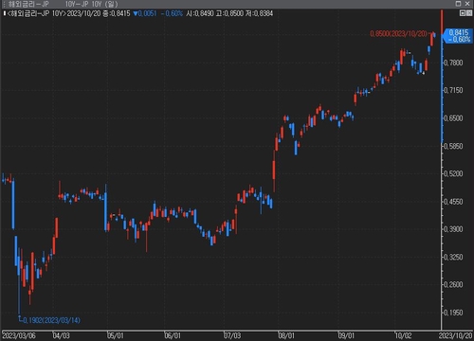Click the 0.3250 y-axis value
The height and width of the screenshot is (341, 474).
tap(453, 257)
